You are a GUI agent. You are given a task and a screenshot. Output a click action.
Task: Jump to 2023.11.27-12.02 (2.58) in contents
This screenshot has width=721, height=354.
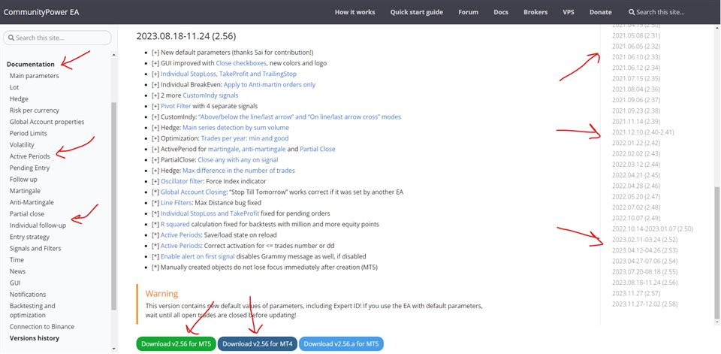(644, 304)
